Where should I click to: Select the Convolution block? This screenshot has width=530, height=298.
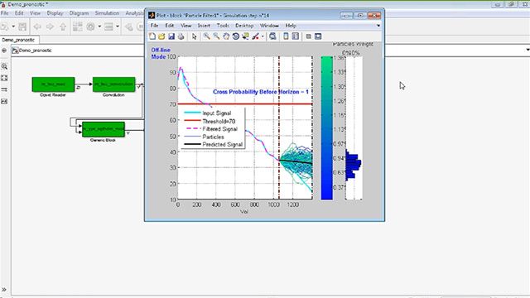114,84
